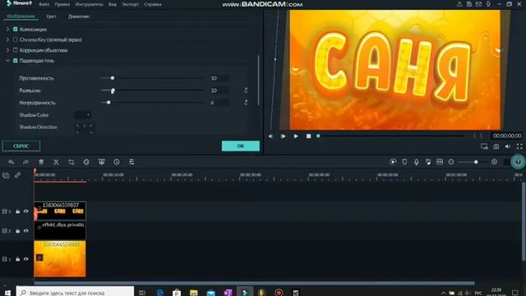The image size is (526, 296).
Task: Zoom in the timeline with plus icon
Action: [494, 162]
